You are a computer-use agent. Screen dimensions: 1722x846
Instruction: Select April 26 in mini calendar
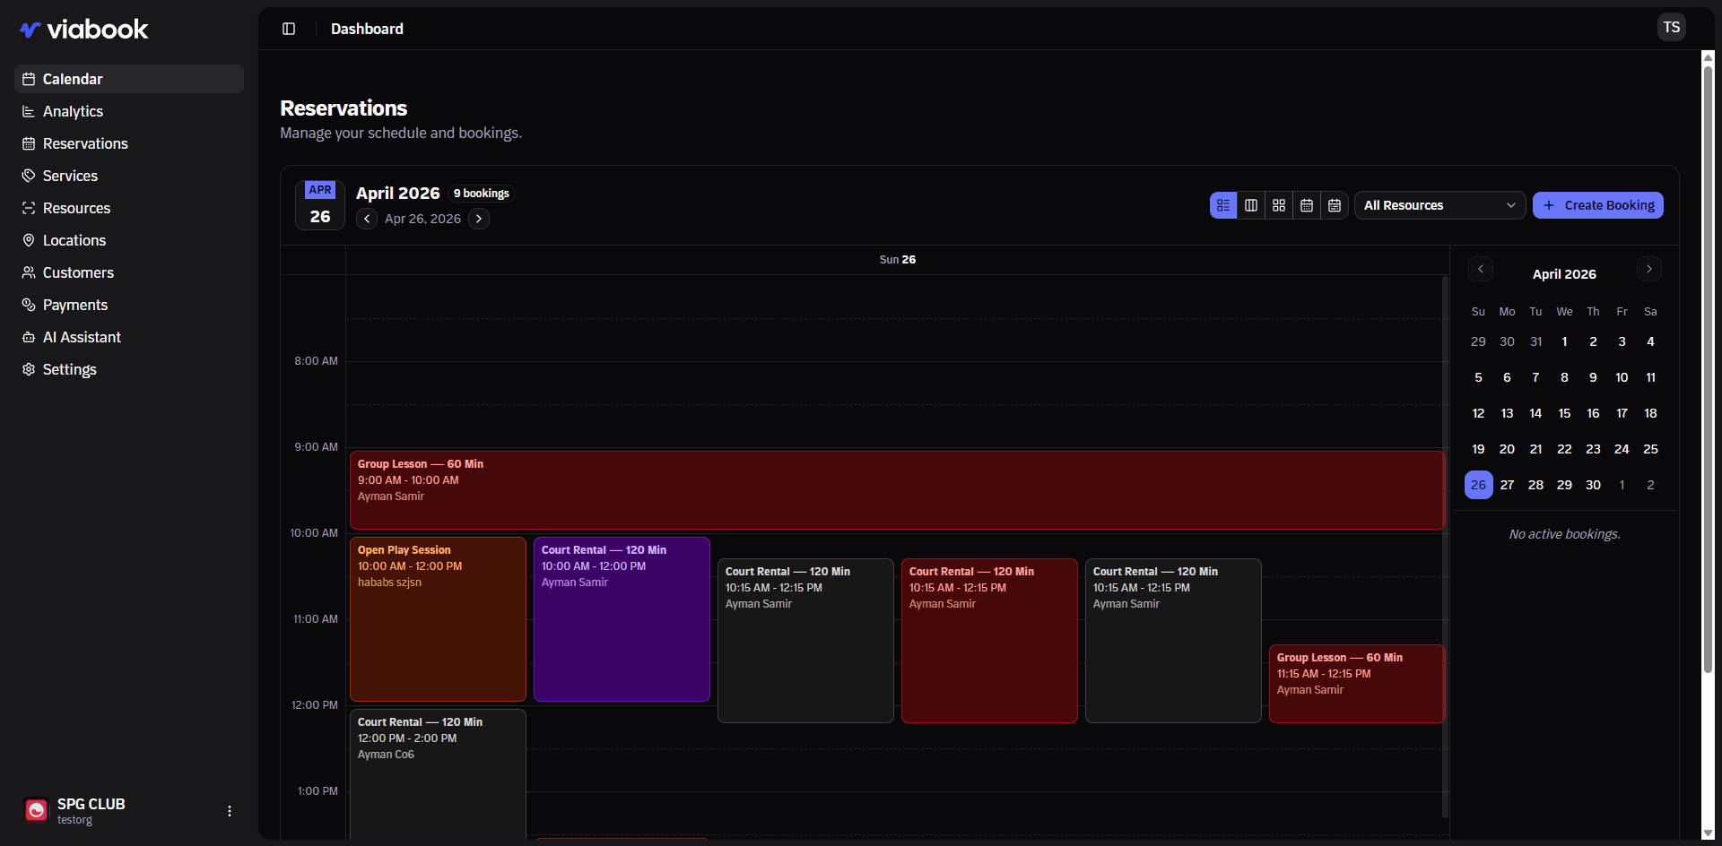[1478, 485]
